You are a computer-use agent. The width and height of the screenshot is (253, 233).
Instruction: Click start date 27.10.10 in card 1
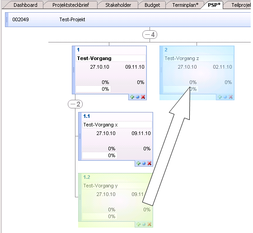coord(99,67)
